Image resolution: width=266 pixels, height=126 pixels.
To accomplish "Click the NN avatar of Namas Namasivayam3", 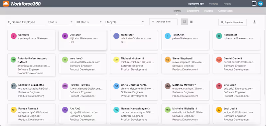I will (x=116, y=110).
